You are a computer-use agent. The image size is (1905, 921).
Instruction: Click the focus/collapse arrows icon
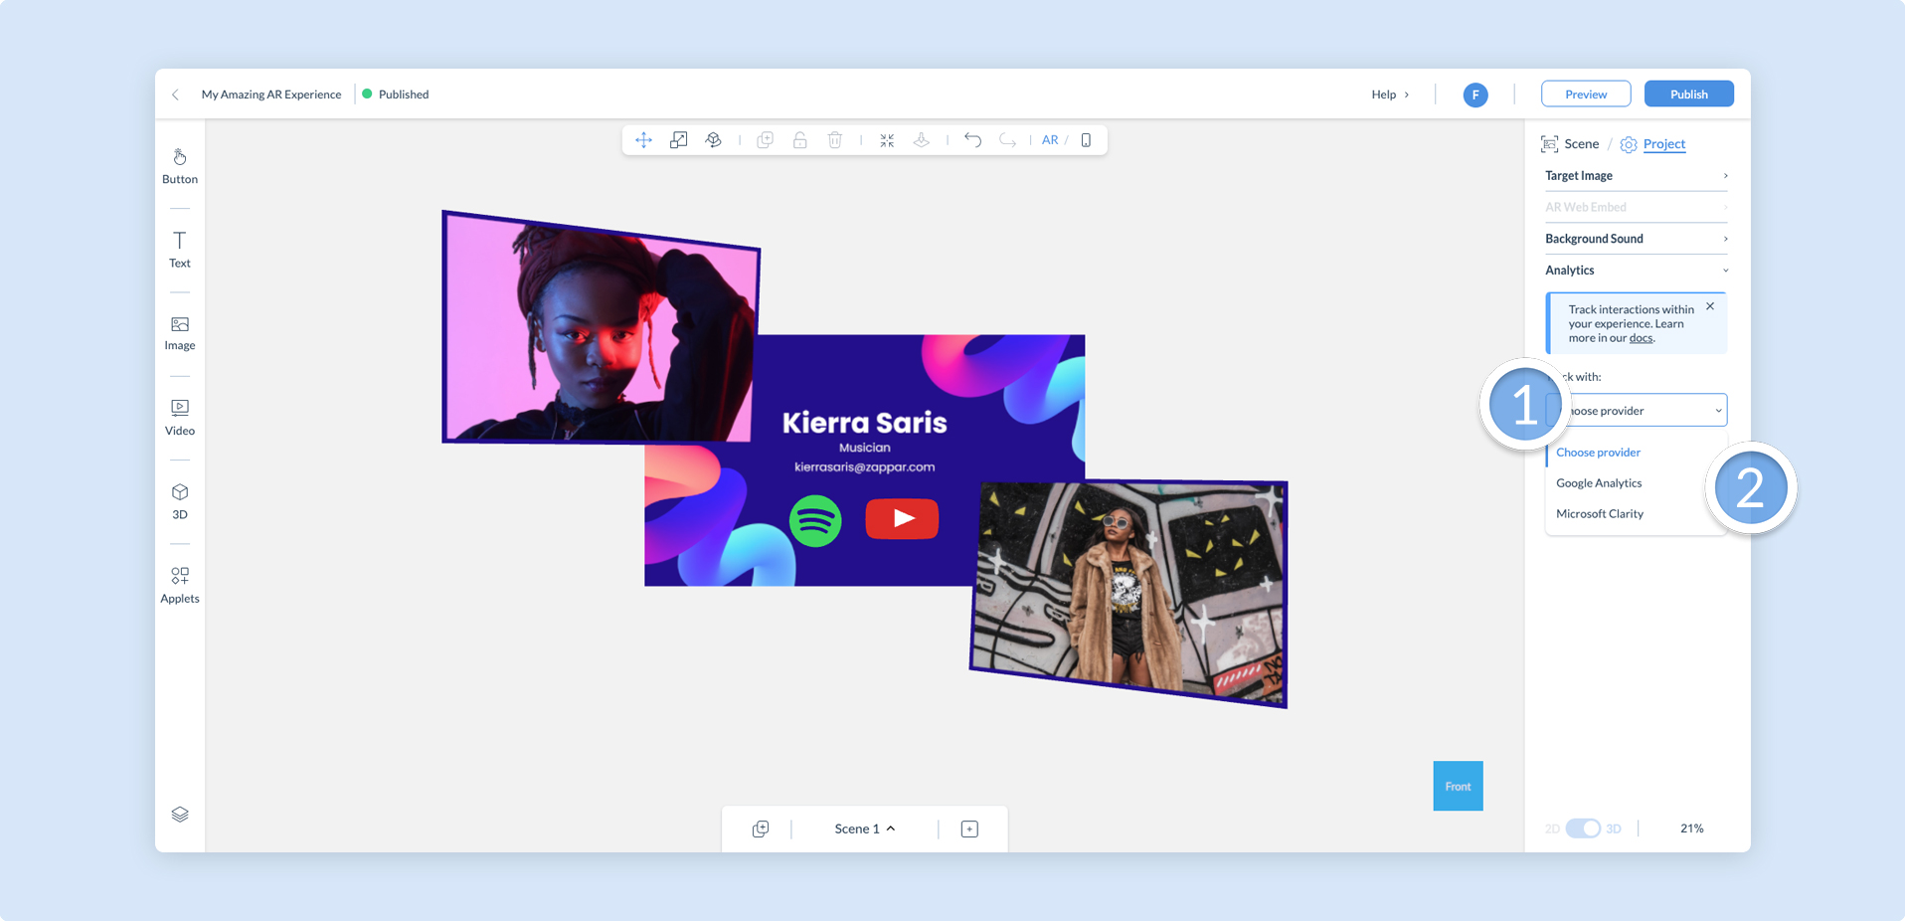coord(887,140)
